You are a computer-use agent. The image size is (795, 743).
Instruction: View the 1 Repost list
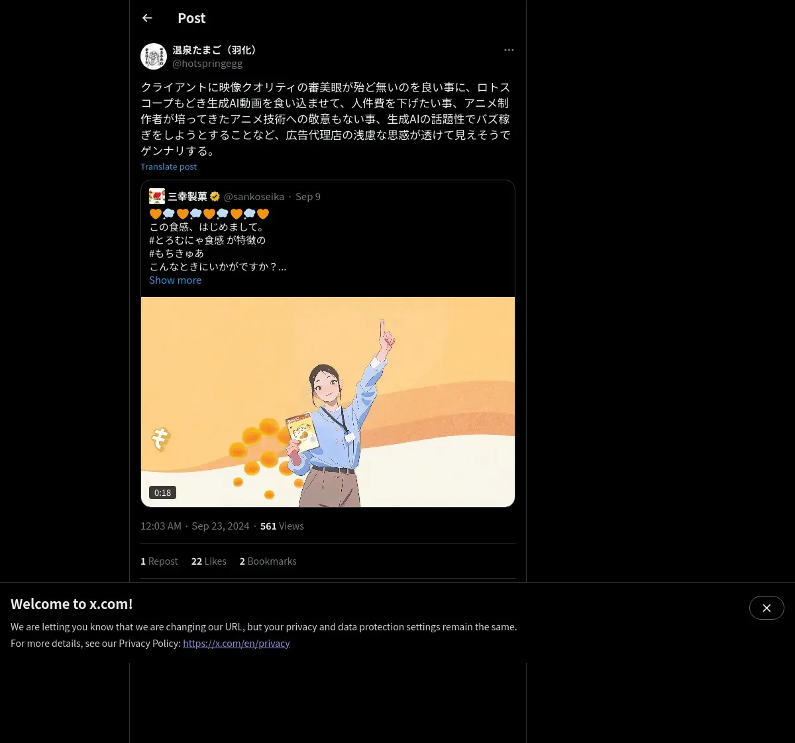pyautogui.click(x=159, y=561)
